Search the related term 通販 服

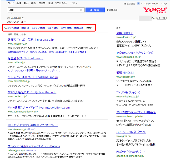(25, 28)
